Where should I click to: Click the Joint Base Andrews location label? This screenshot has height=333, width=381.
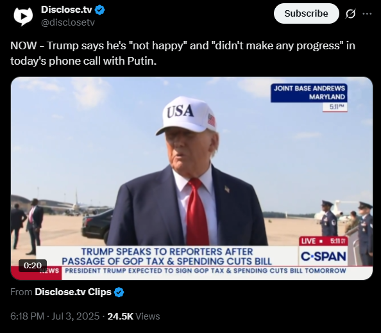pos(309,93)
